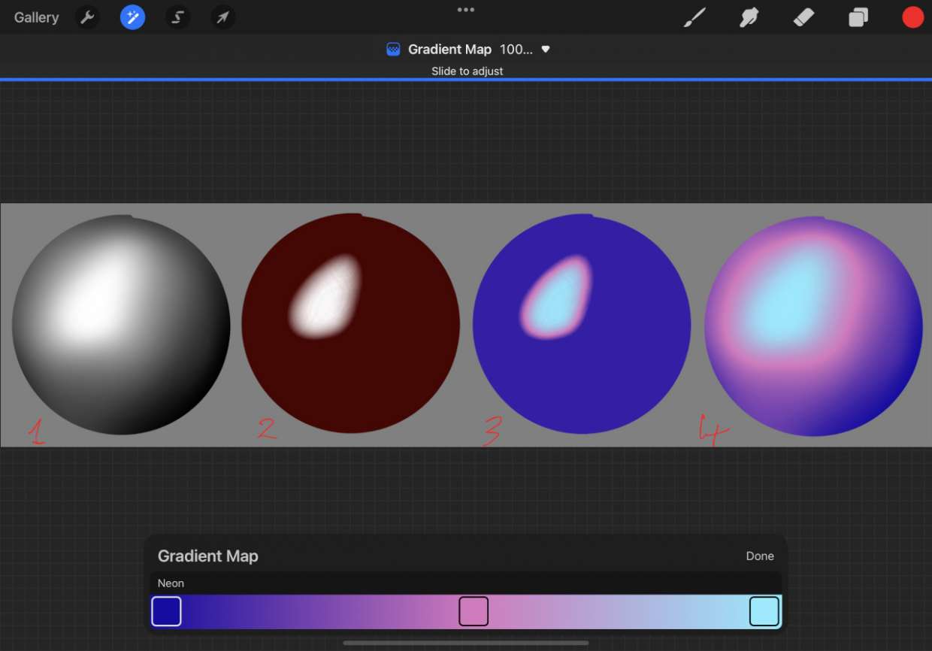The width and height of the screenshot is (932, 651).
Task: Click the Gradient Map title icon
Action: (393, 50)
